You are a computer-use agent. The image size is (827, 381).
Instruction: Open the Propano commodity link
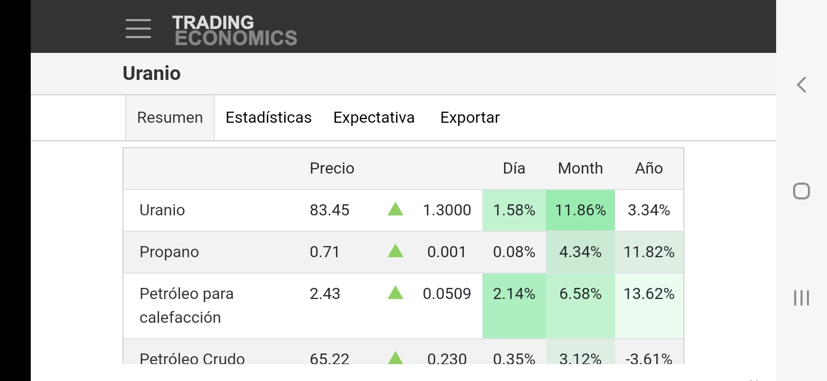[169, 252]
